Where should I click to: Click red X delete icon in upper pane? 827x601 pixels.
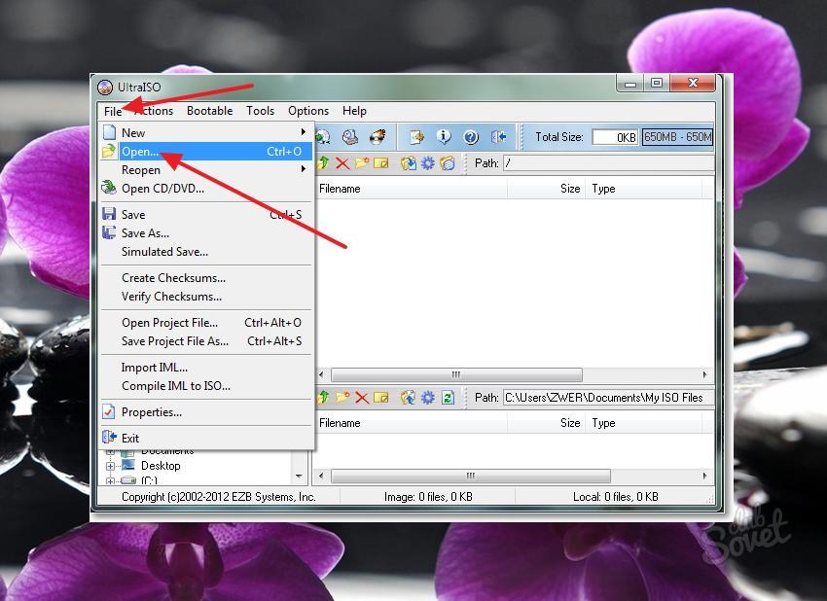342,163
